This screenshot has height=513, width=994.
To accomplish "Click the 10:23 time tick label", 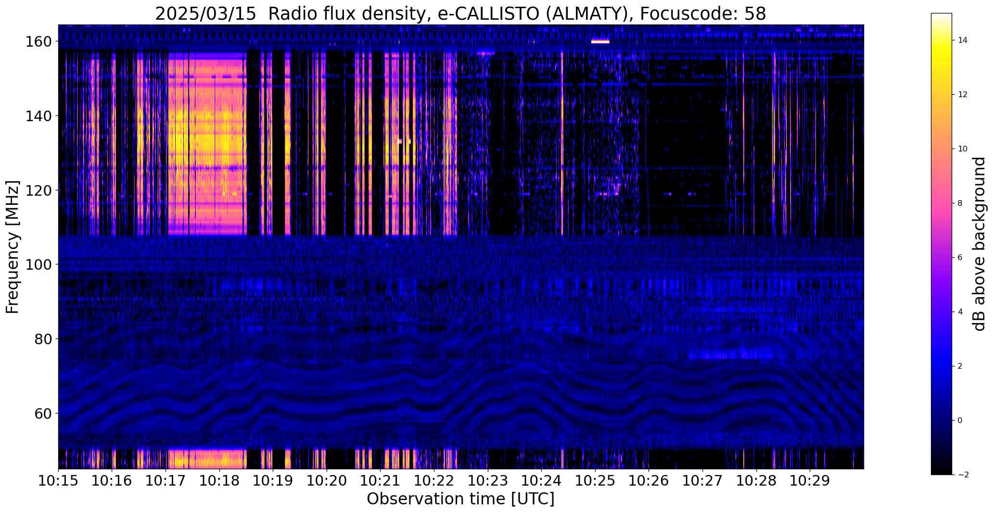I will 488,480.
